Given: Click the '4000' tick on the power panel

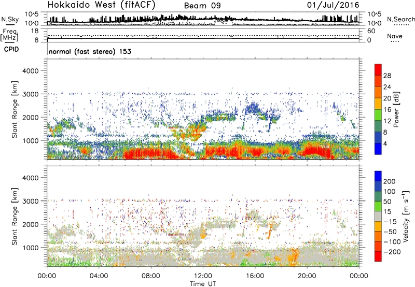Looking at the screenshot, I should [x=30, y=71].
